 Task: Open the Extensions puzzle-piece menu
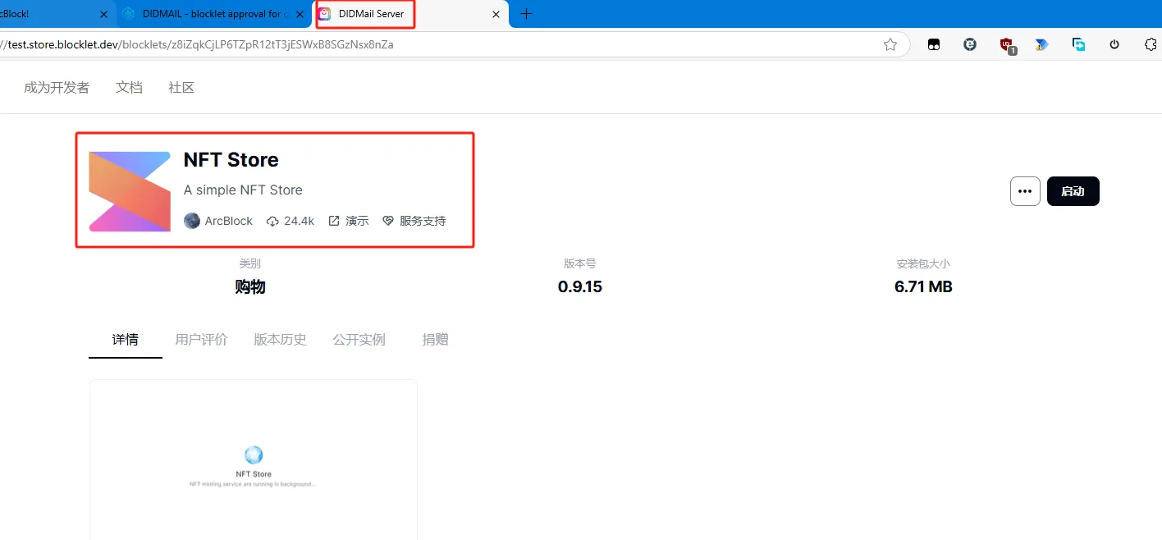(x=1151, y=45)
